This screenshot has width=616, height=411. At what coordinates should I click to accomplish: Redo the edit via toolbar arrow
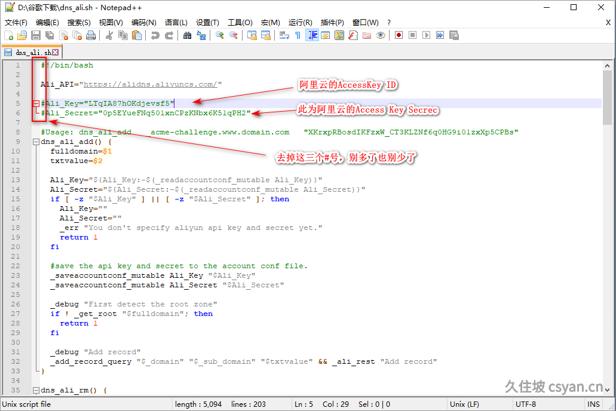click(169, 35)
